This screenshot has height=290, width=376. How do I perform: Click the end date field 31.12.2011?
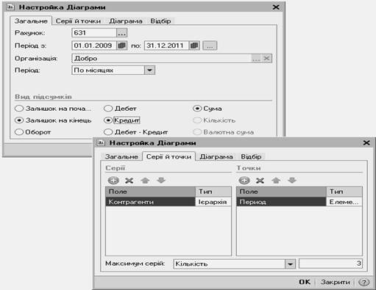166,46
